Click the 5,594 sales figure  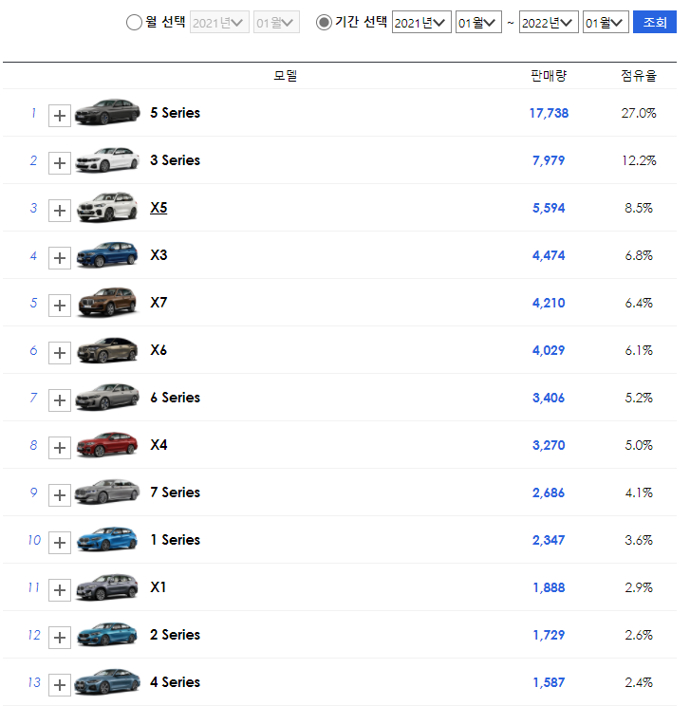coord(549,208)
